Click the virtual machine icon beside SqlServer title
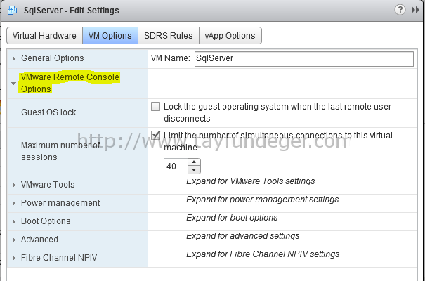Viewport: 425px width, 281px height. 12,11
